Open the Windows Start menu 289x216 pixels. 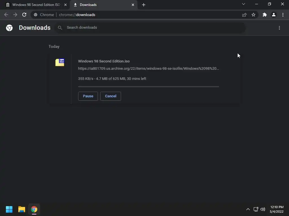[9, 209]
